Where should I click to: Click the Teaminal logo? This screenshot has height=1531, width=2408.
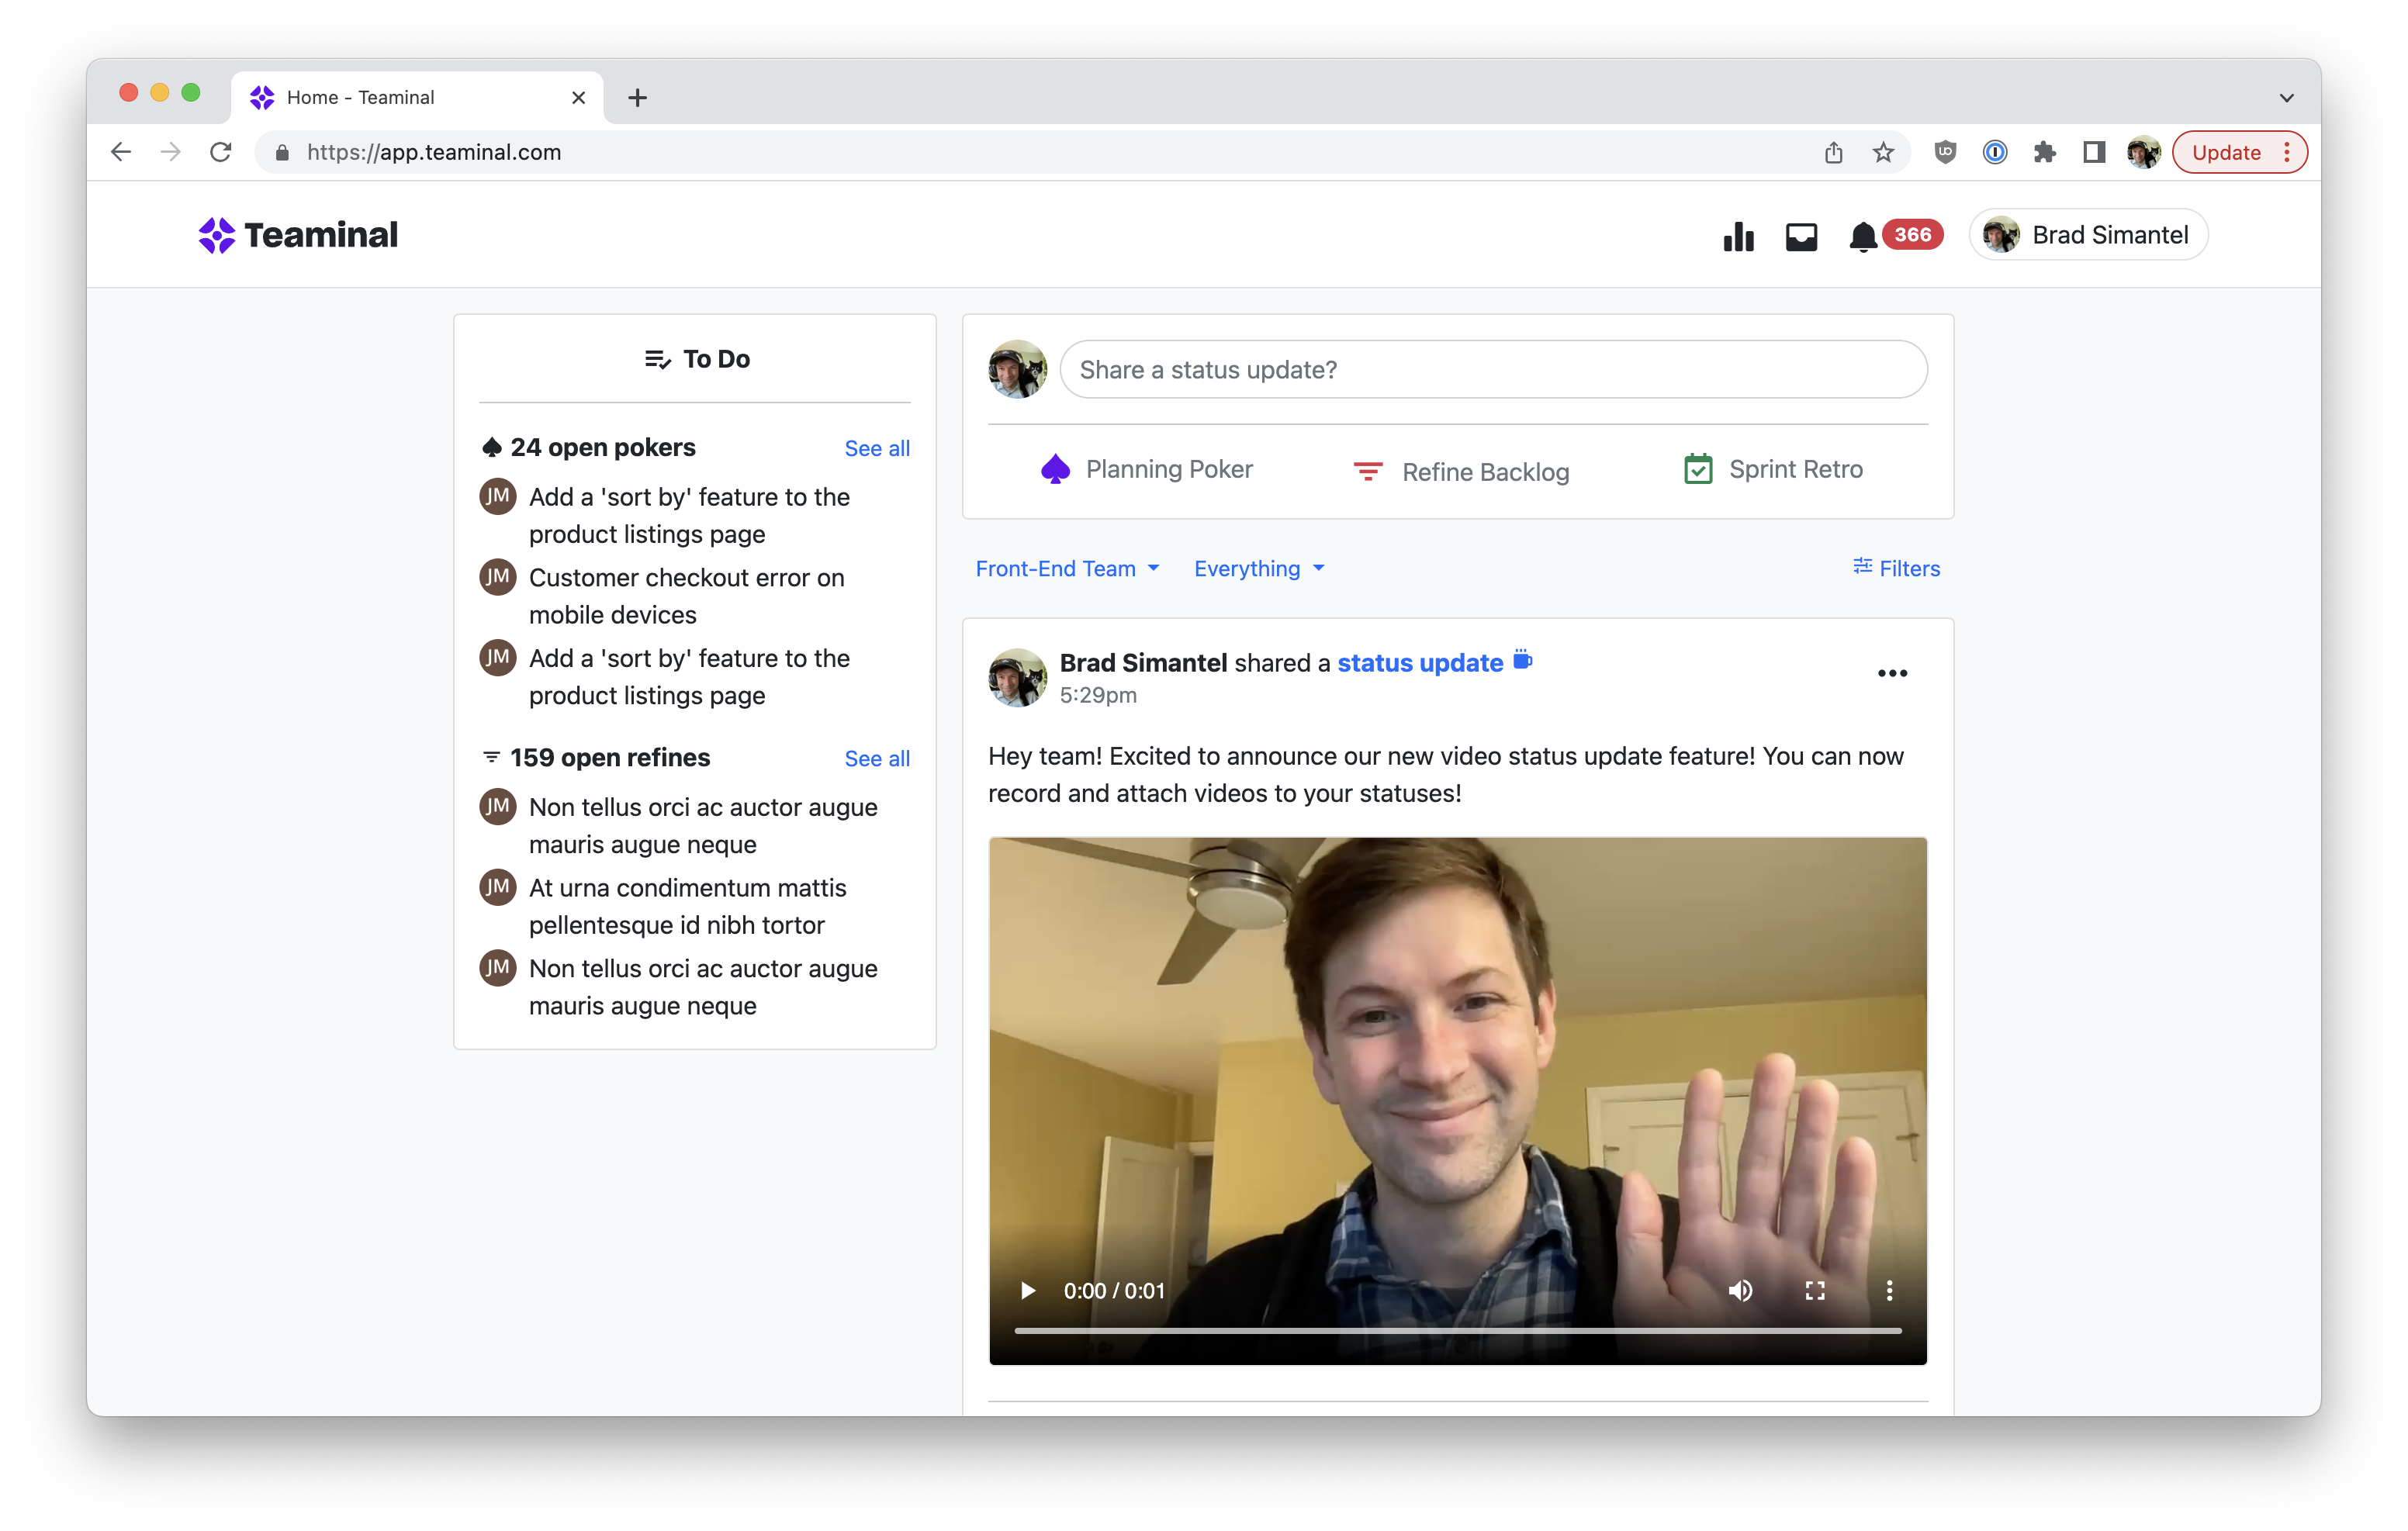click(298, 235)
